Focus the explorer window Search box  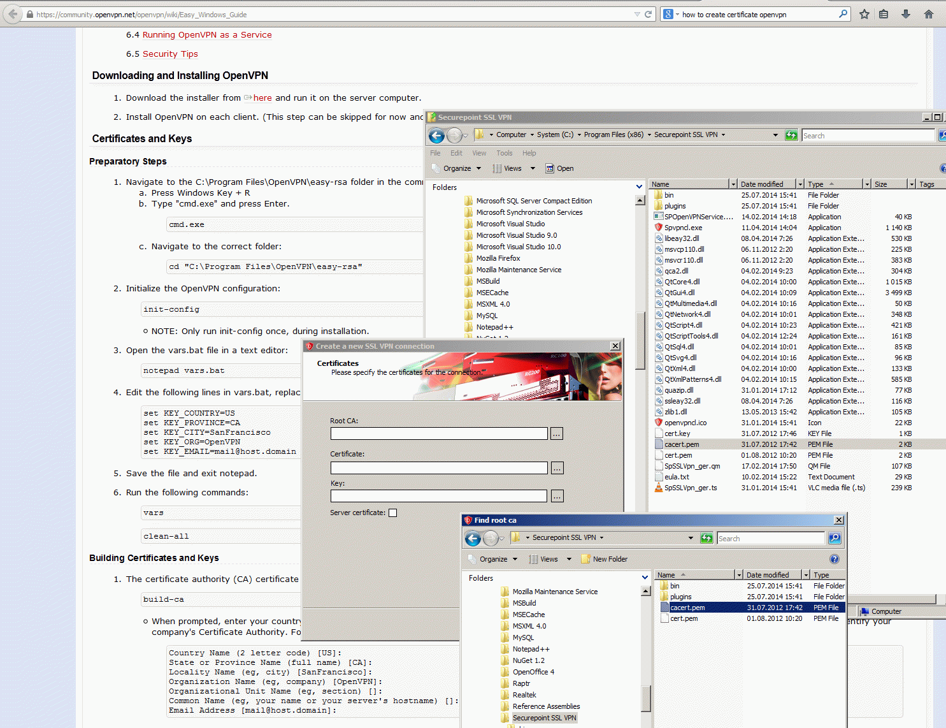[x=868, y=135]
